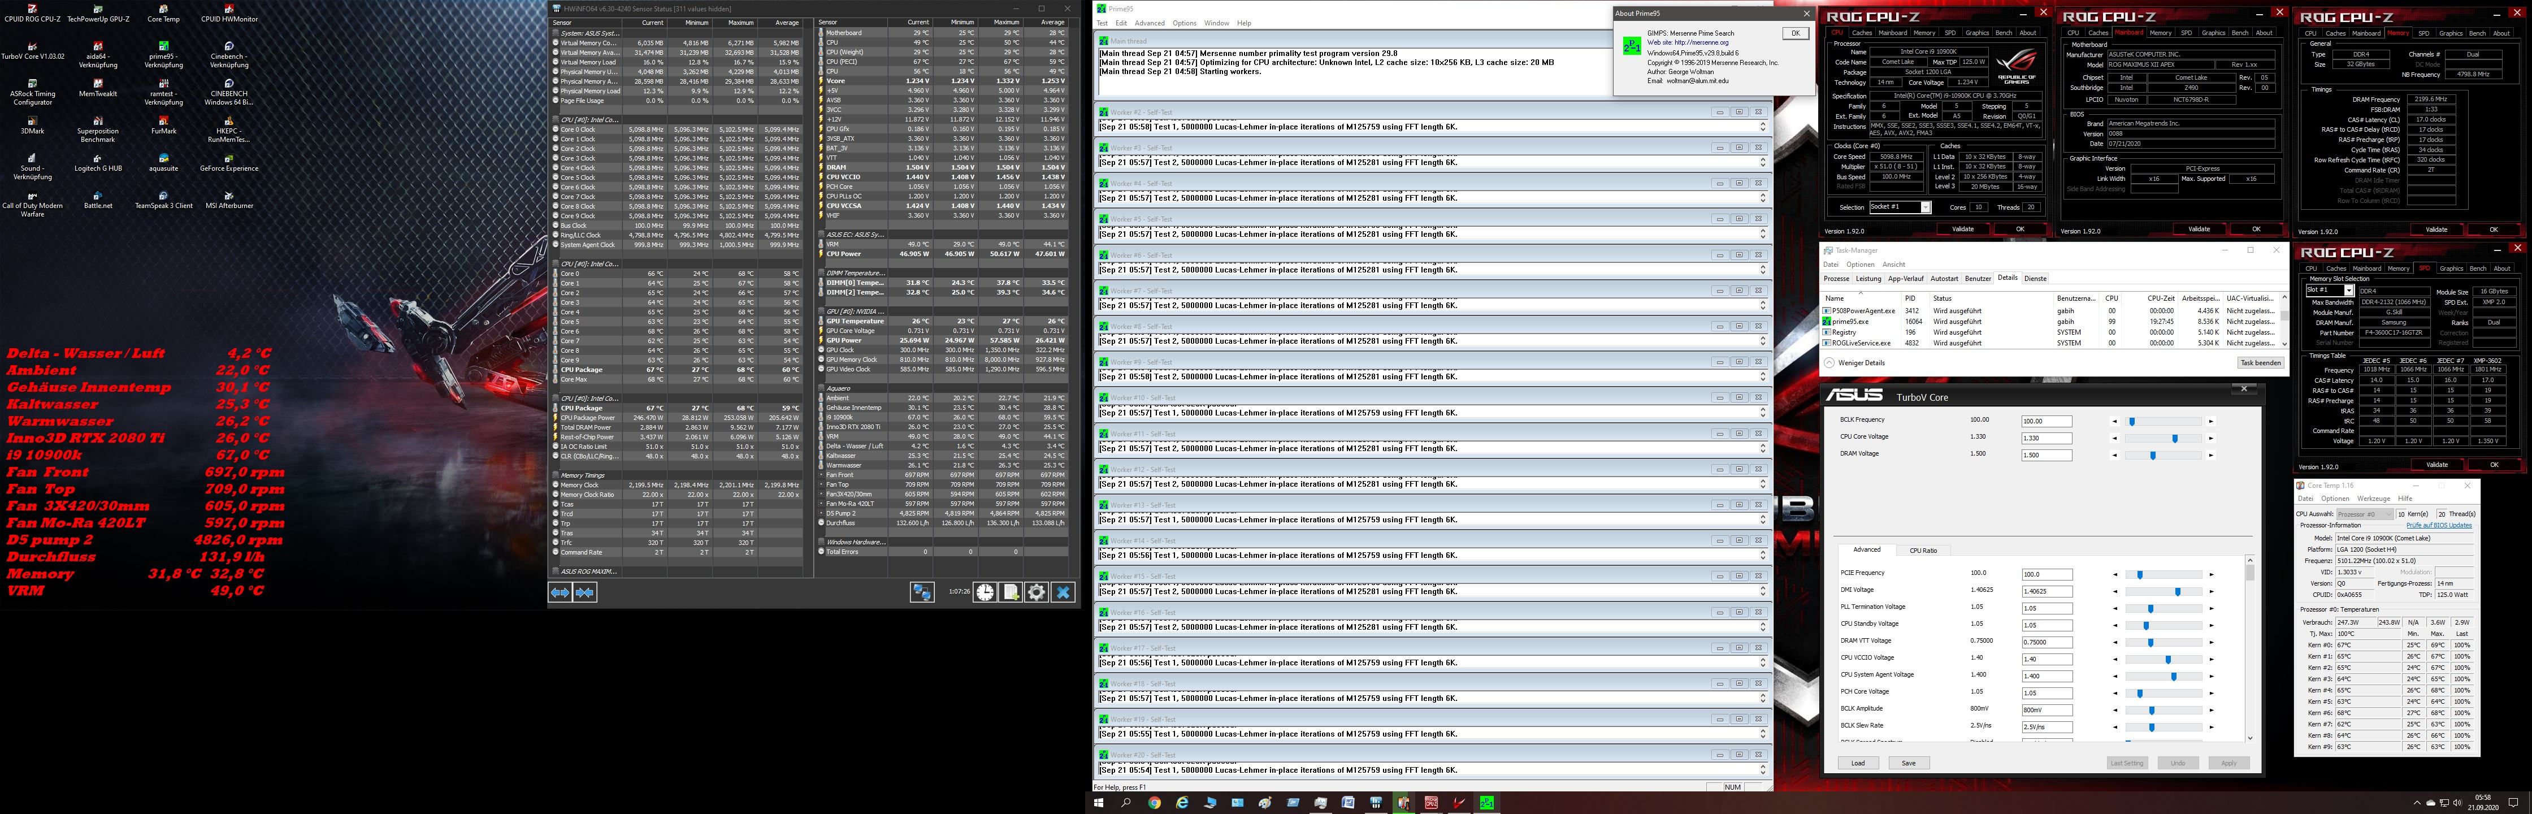Screen dimensions: 2532x814
Task: Click taskbar search magnifier icon
Action: (1126, 802)
